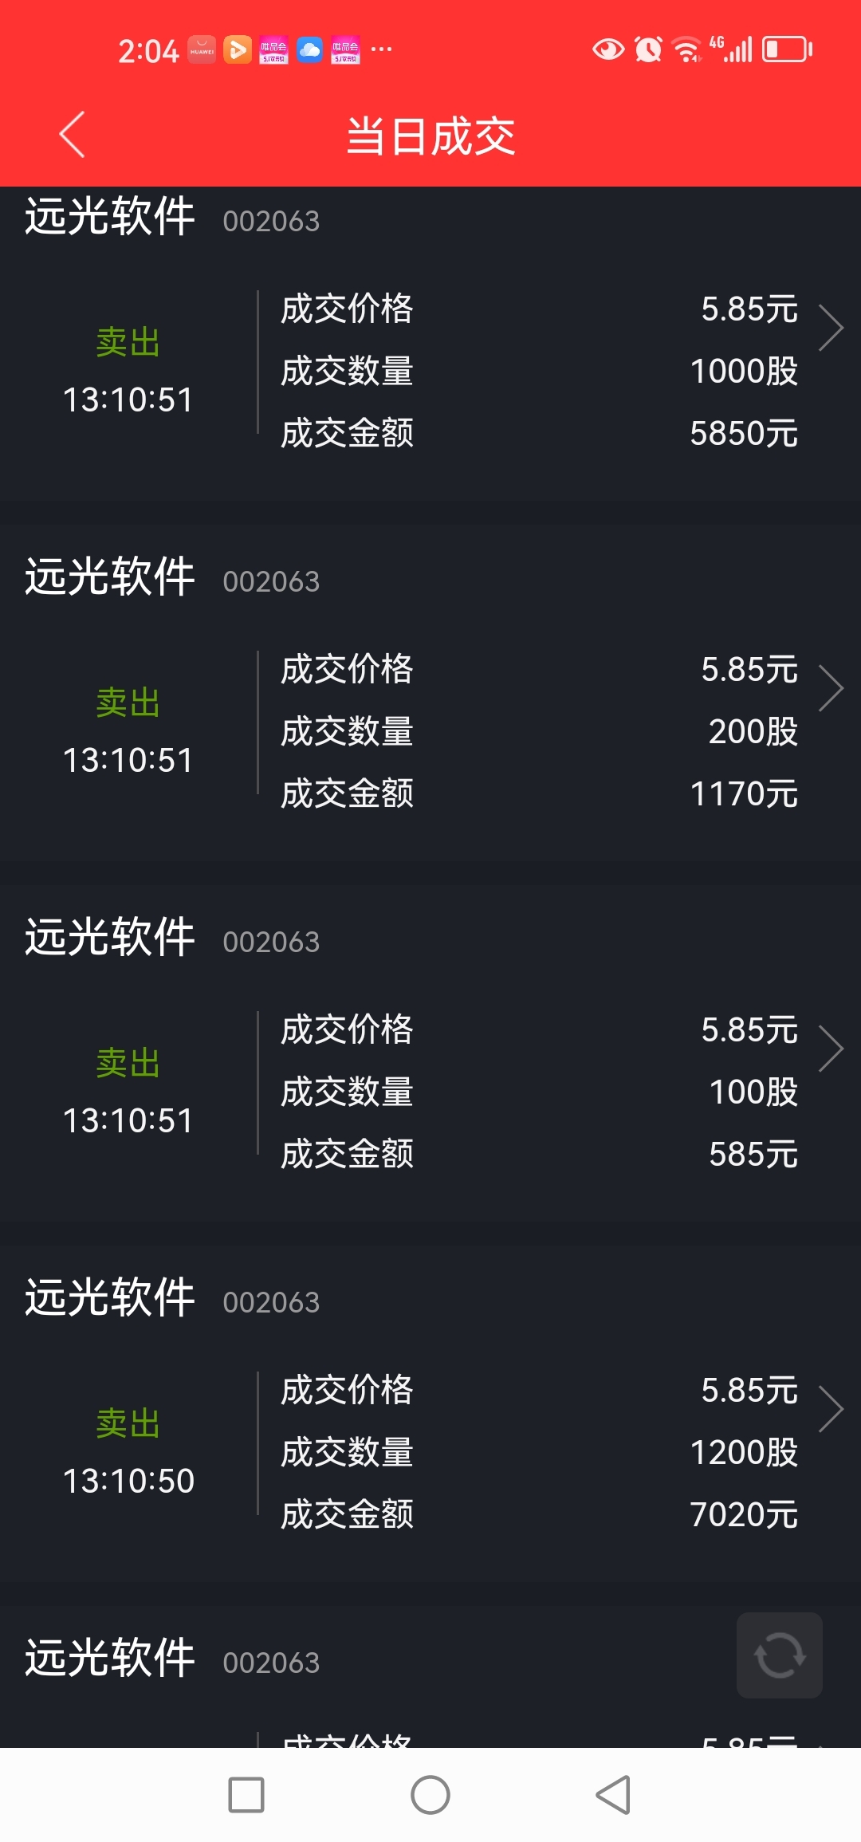The width and height of the screenshot is (861, 1842).
Task: Tap the 当日成交 page title
Action: 431,136
